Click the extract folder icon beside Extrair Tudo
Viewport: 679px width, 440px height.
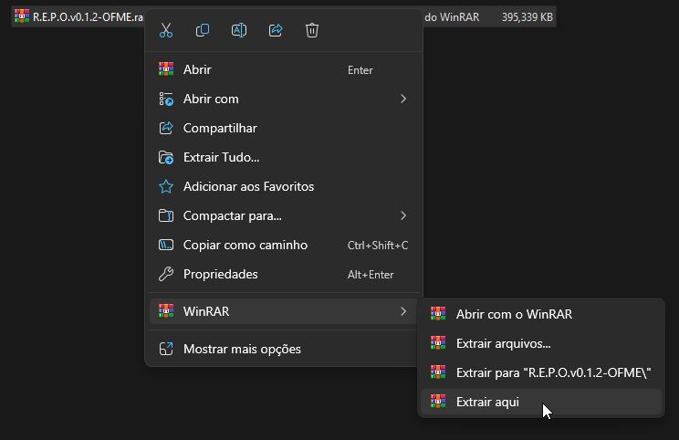tap(166, 157)
